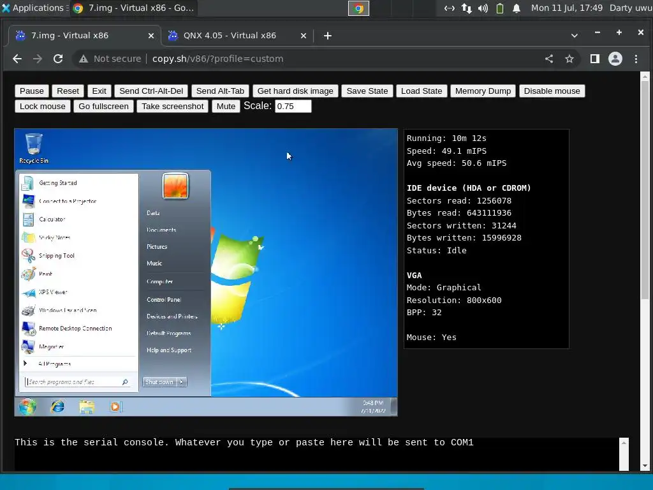Open Music in Start menu

154,264
